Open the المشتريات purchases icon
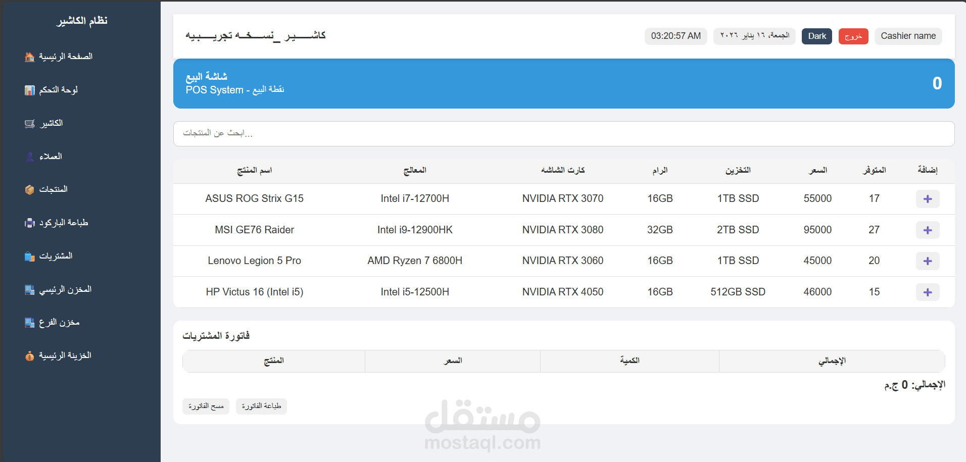The image size is (966, 462). [29, 256]
